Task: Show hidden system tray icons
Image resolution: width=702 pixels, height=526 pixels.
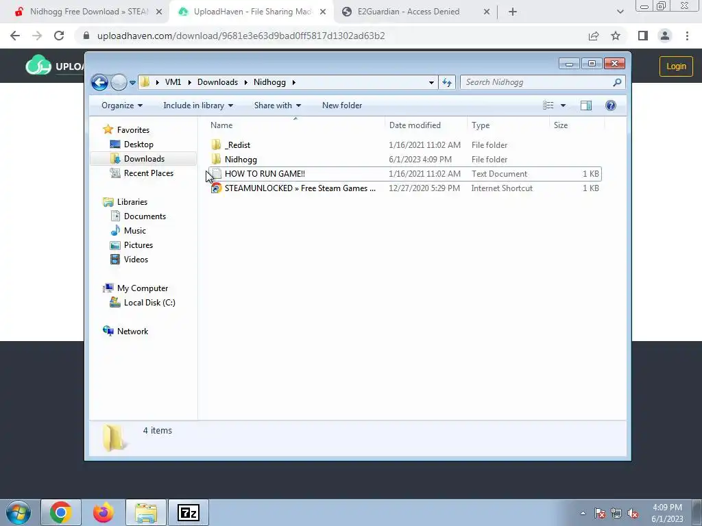Action: point(583,513)
